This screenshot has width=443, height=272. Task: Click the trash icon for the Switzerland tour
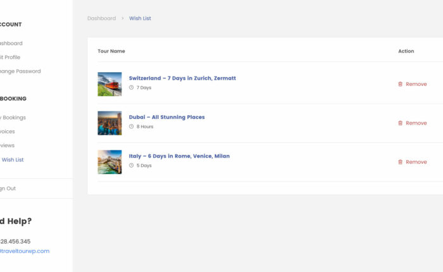400,84
